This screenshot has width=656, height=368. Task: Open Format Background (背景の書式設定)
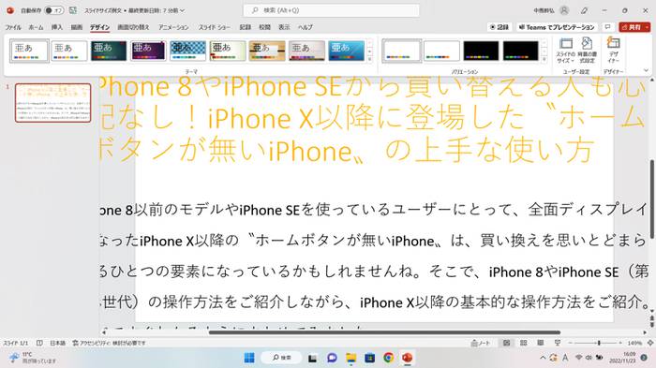[x=587, y=51]
